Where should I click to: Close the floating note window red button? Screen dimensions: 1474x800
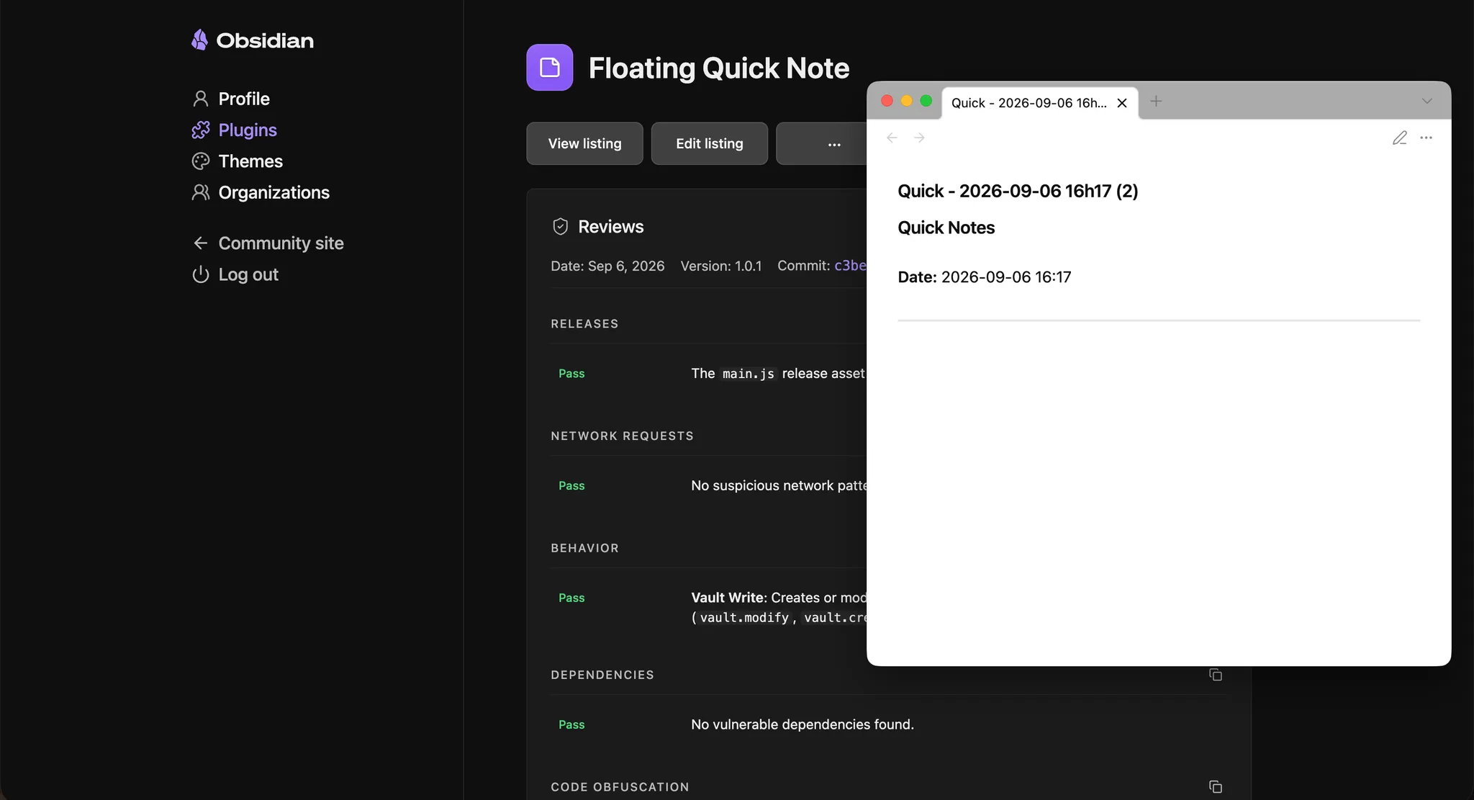tap(887, 101)
